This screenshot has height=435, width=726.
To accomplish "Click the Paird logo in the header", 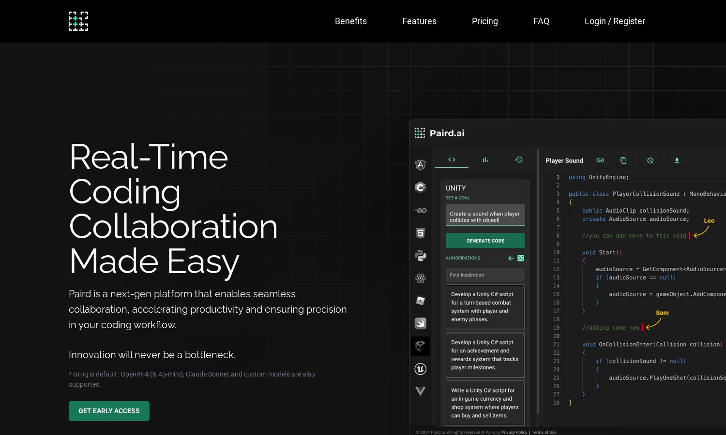I will [78, 21].
